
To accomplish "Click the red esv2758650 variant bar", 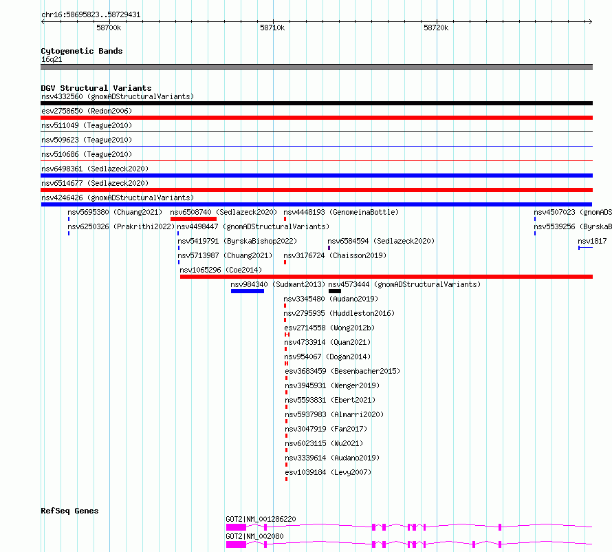I will [x=316, y=118].
